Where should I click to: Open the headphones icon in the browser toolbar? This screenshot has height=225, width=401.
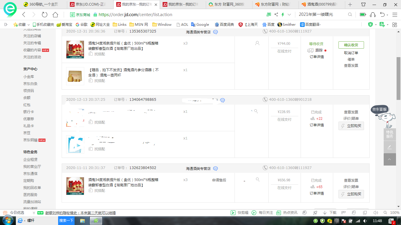click(373, 15)
